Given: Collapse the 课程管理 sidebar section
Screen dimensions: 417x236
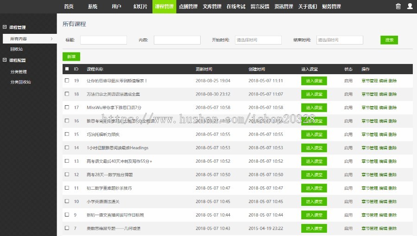Looking at the screenshot, I should tap(5, 27).
